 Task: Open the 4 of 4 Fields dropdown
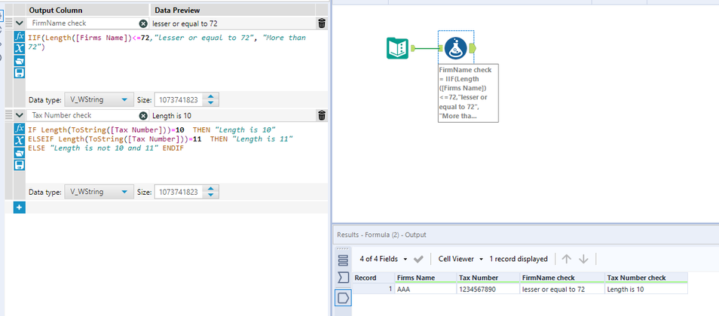pos(384,259)
